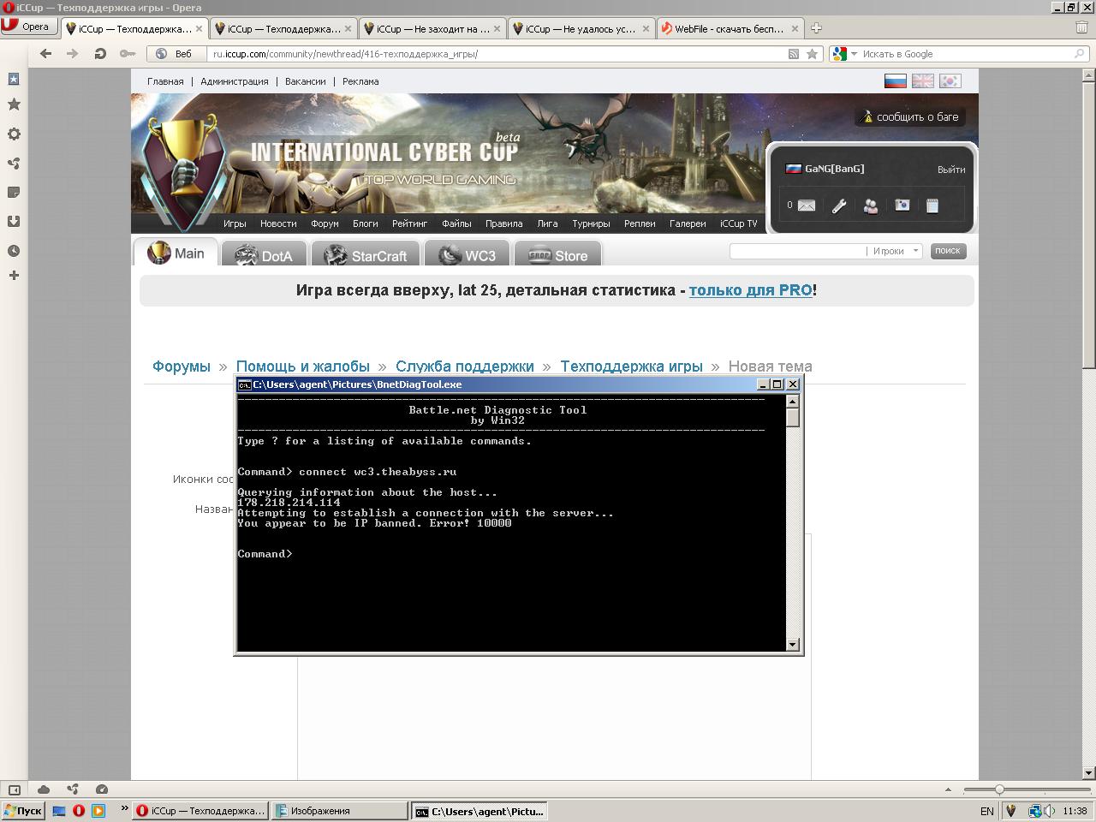Open the Пуск start button
This screenshot has width=1096, height=822.
click(x=23, y=811)
